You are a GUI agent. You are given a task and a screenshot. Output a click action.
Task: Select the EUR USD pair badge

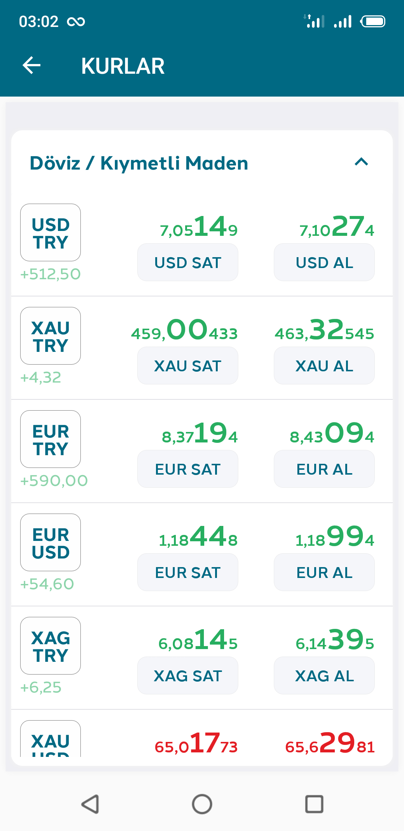50,542
